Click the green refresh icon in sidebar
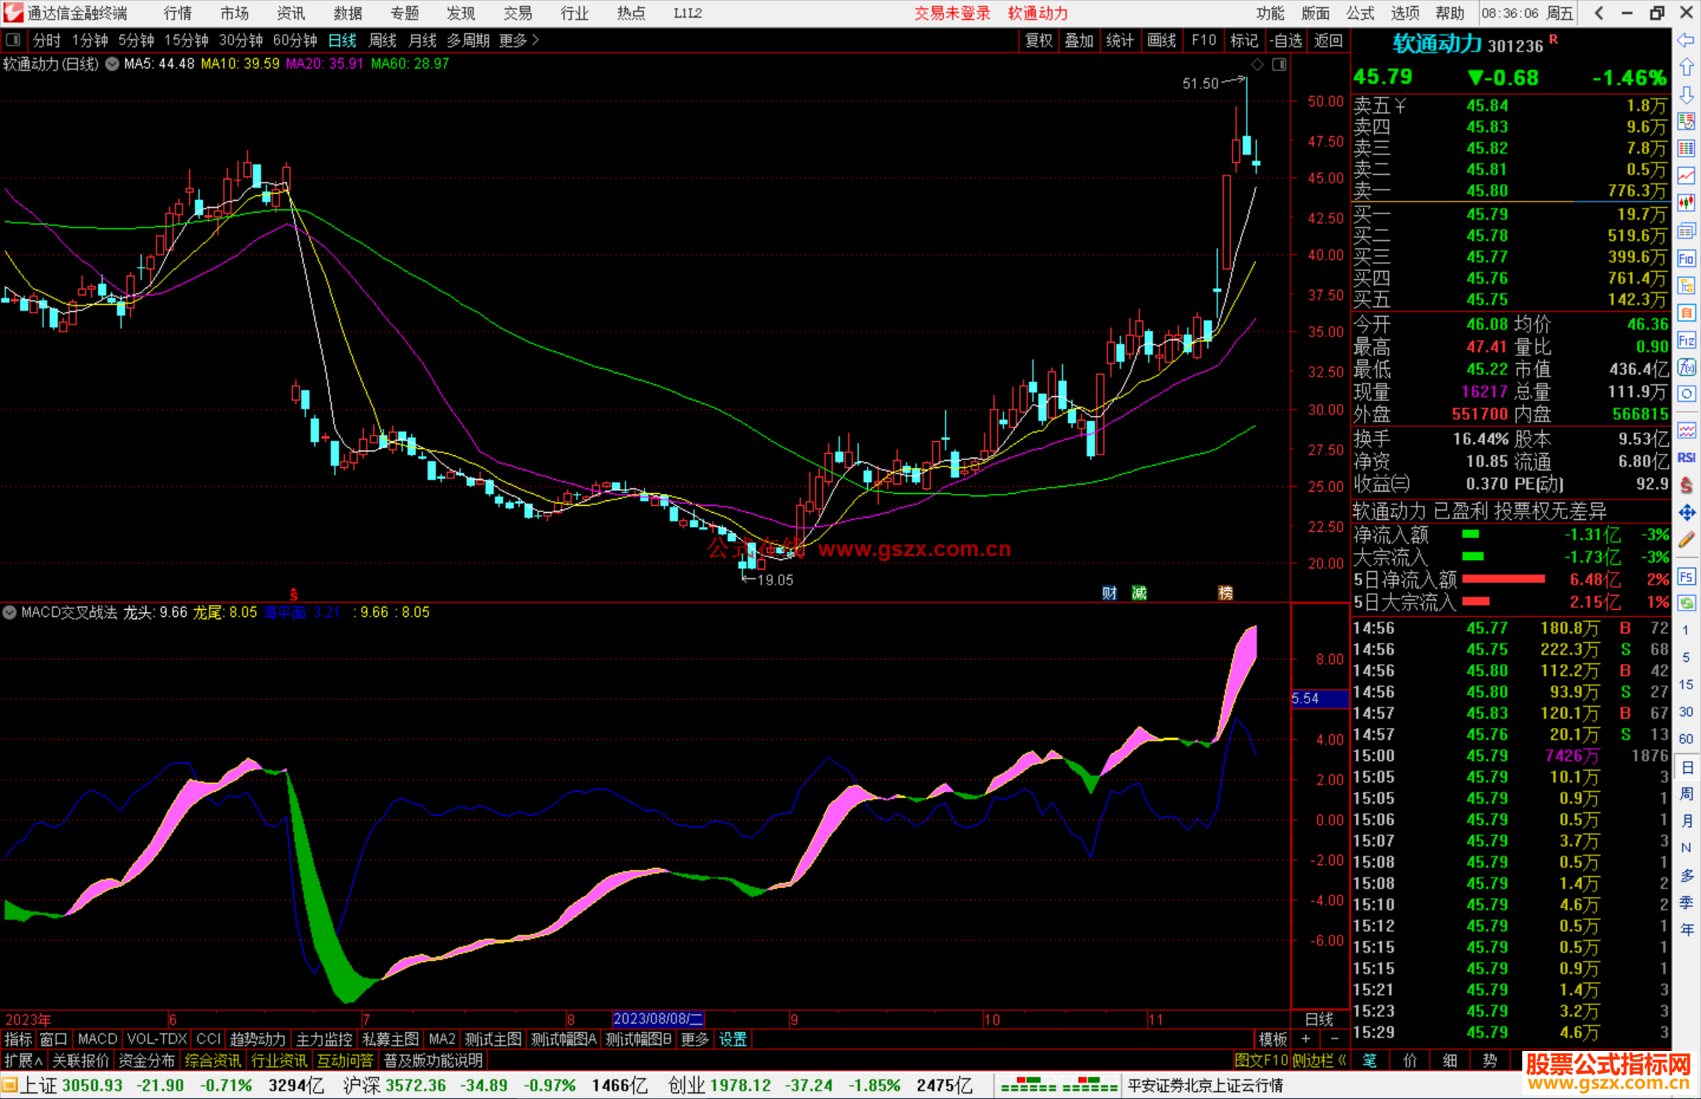This screenshot has width=1701, height=1099. pyautogui.click(x=1686, y=603)
